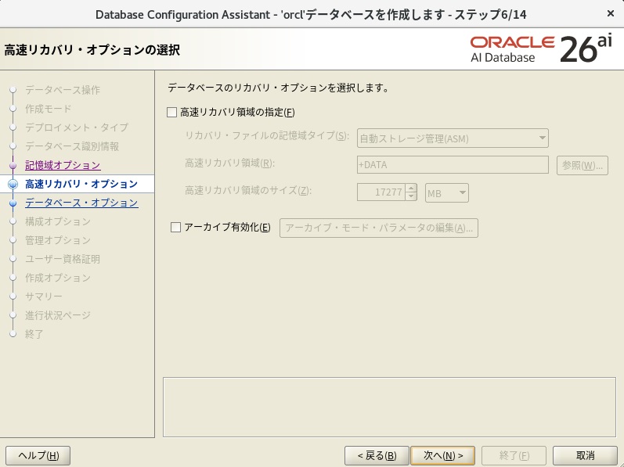
Task: Click the 管理オプション step
Action: pos(58,240)
